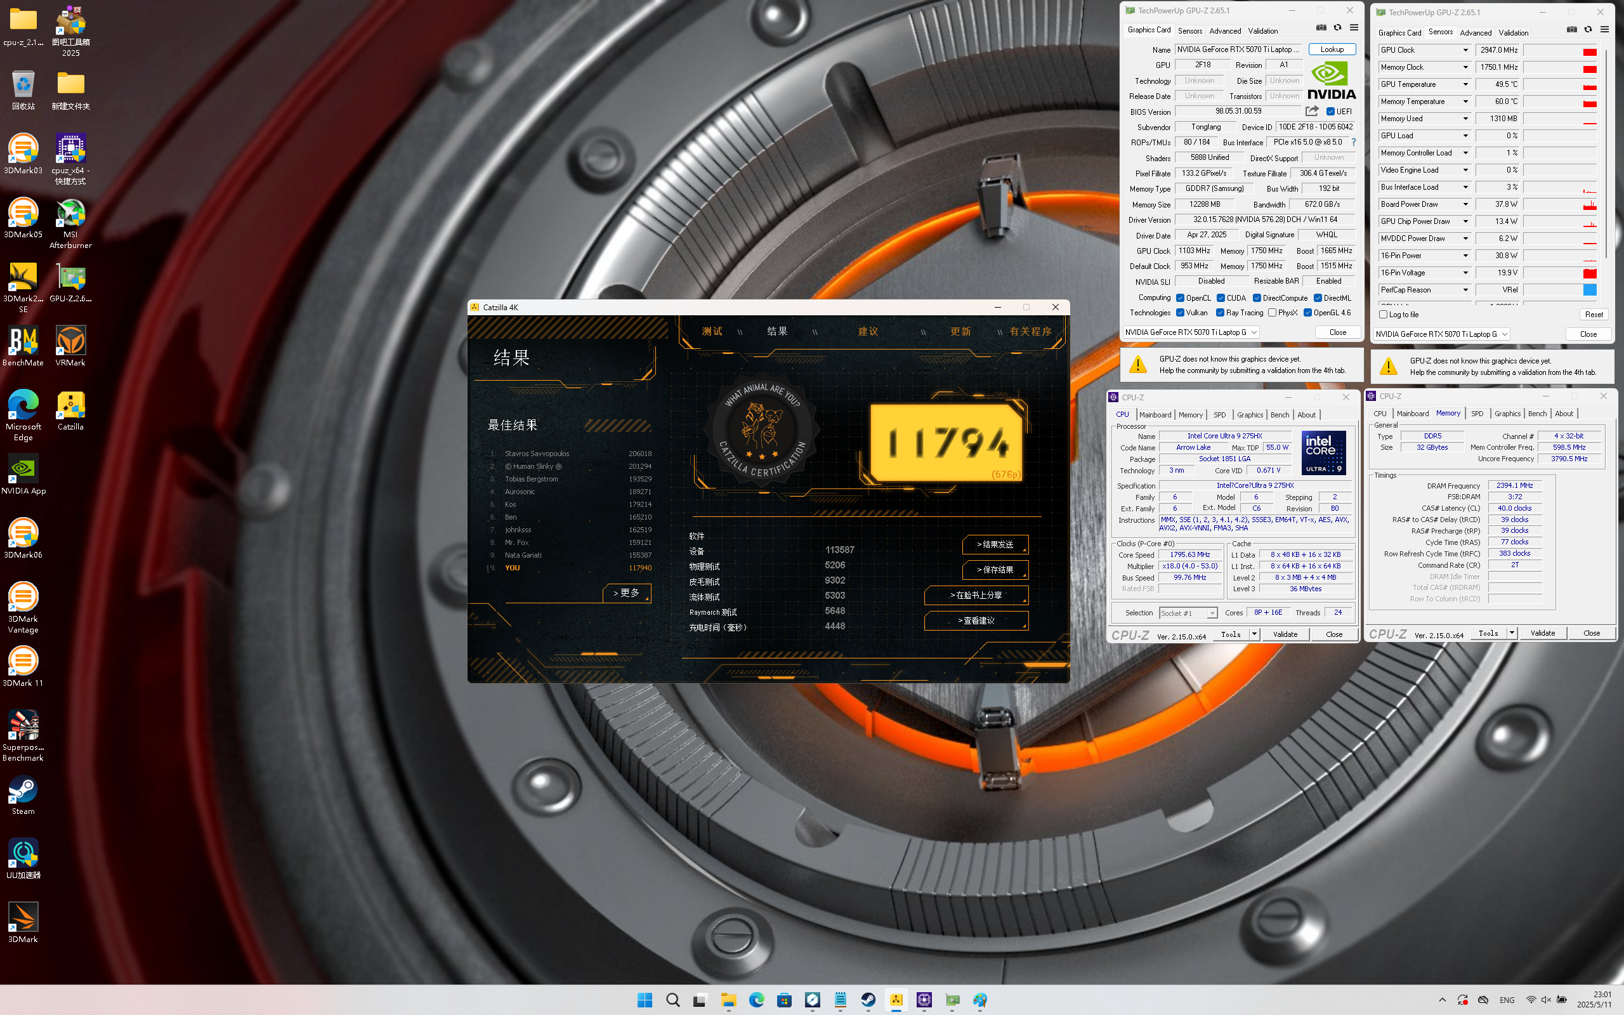The height and width of the screenshot is (1015, 1624).
Task: Expand PerfCap Reason sensor dropdown
Action: tap(1465, 290)
